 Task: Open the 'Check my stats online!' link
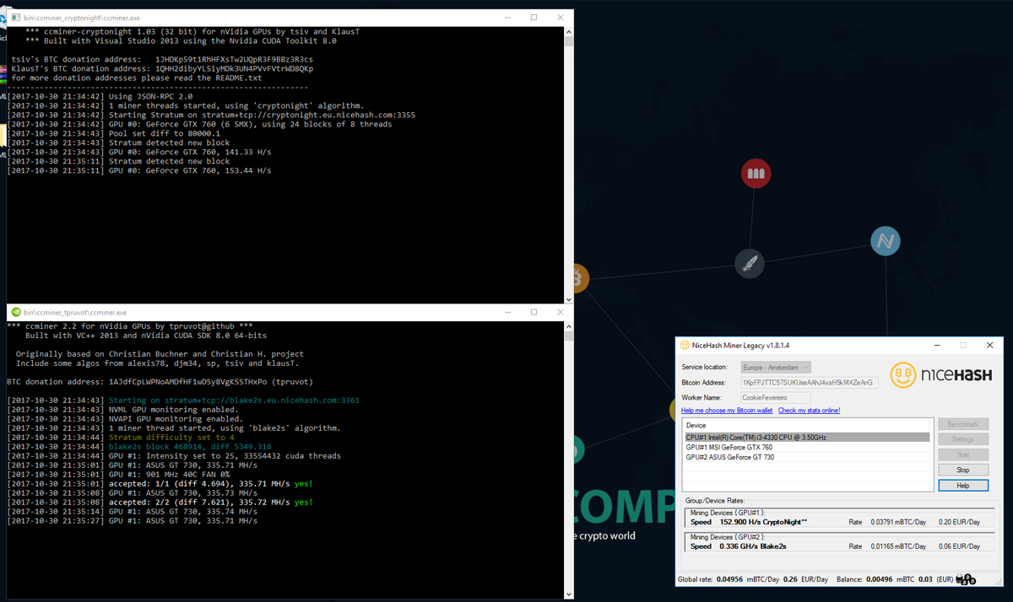pyautogui.click(x=809, y=411)
